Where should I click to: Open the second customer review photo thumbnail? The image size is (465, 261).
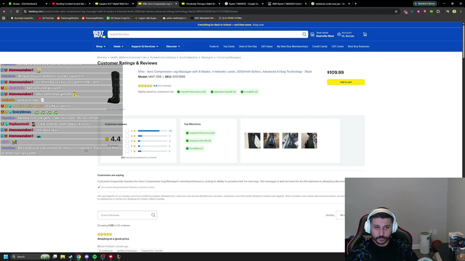(271, 141)
